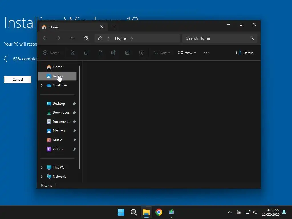Open Google Chrome from the taskbar
This screenshot has height=219, width=292.
(159, 212)
